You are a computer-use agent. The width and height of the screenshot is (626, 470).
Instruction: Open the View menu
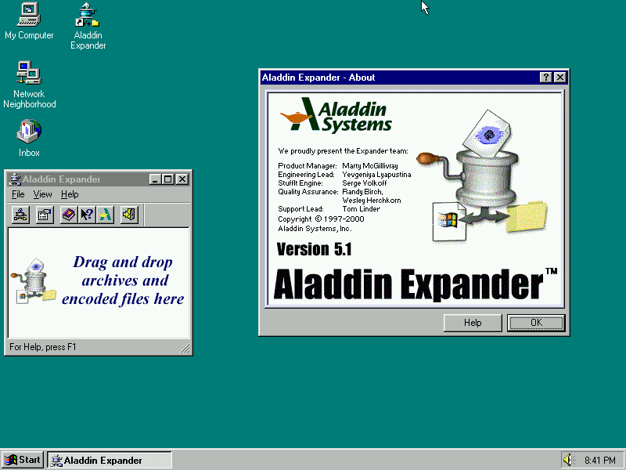(42, 194)
